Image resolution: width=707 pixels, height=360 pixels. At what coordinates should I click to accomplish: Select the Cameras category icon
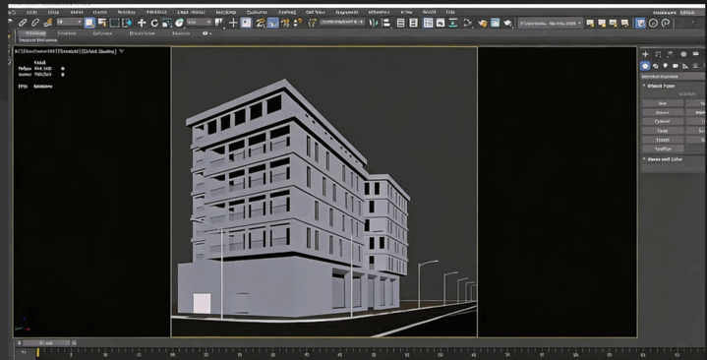[x=675, y=66]
